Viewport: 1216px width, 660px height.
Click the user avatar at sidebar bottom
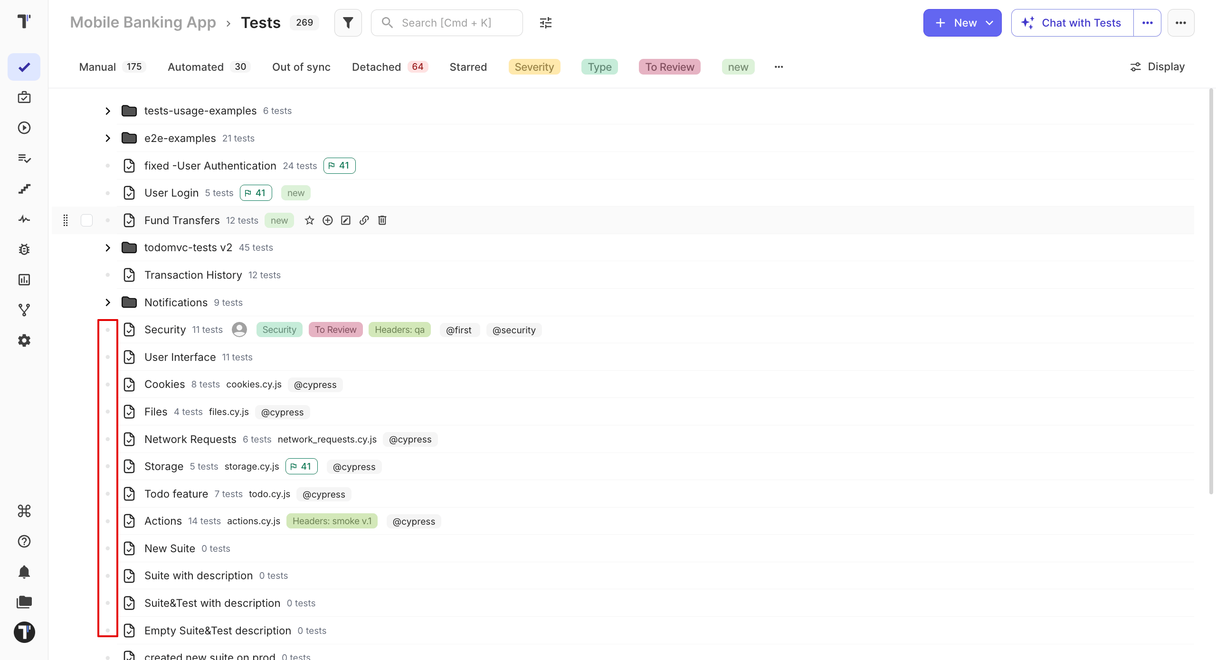[x=24, y=632]
